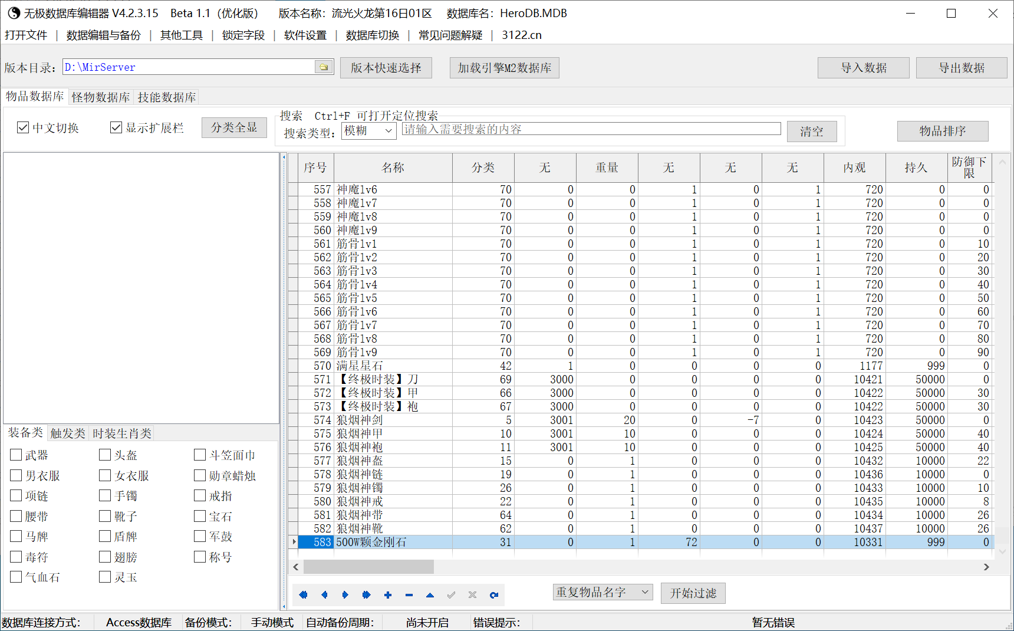Click edit record triangle icon
The image size is (1014, 631).
coord(430,594)
